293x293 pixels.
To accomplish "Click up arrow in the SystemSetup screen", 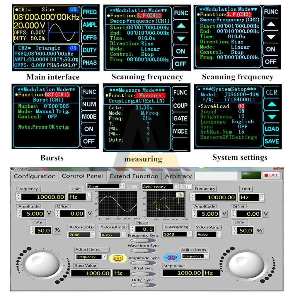I will tap(272, 104).
